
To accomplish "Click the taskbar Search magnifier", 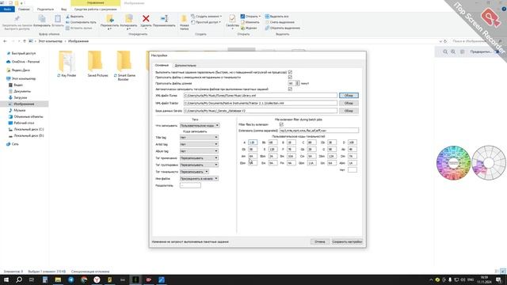I will point(19,279).
